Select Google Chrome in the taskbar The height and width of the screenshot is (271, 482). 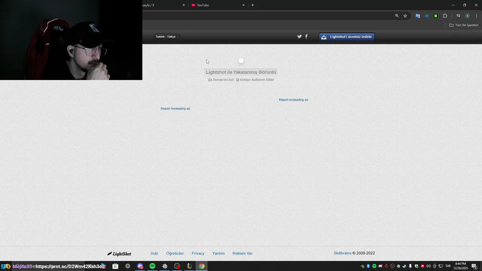202,266
